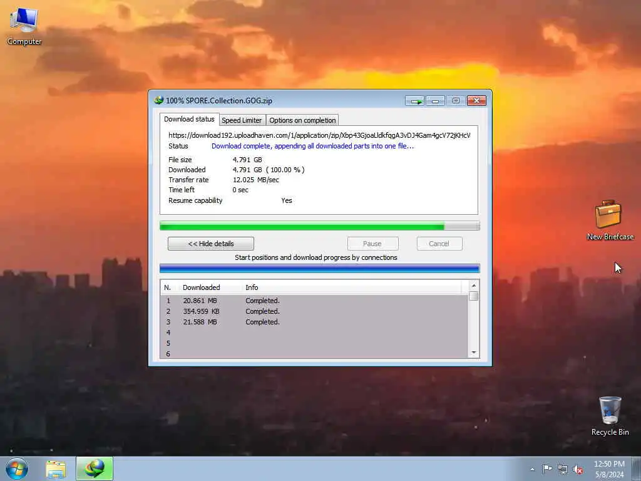The width and height of the screenshot is (641, 481).
Task: Click the green arrow button in the IDM title bar
Action: pyautogui.click(x=415, y=101)
